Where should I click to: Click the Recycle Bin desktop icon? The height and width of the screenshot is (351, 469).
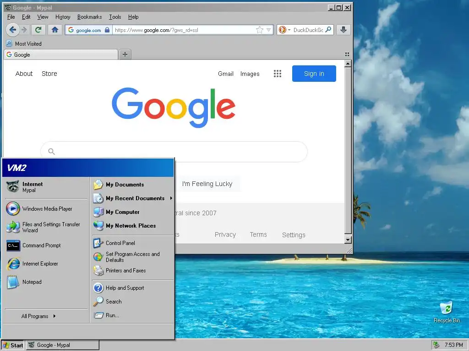pos(447,312)
